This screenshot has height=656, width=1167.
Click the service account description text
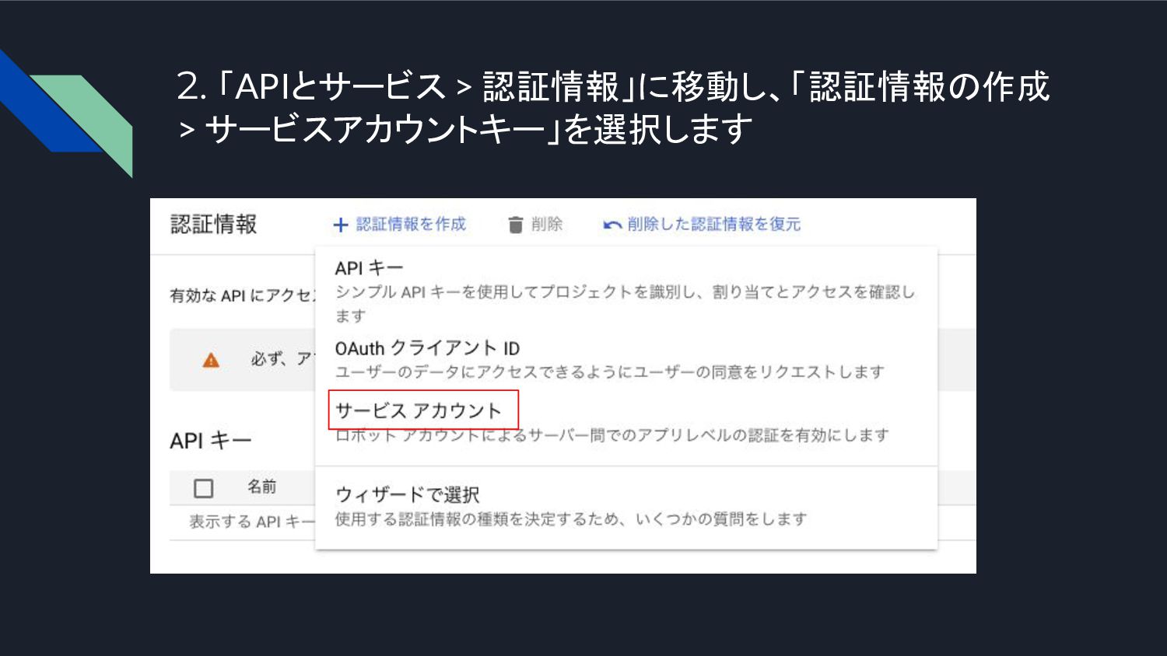point(612,435)
